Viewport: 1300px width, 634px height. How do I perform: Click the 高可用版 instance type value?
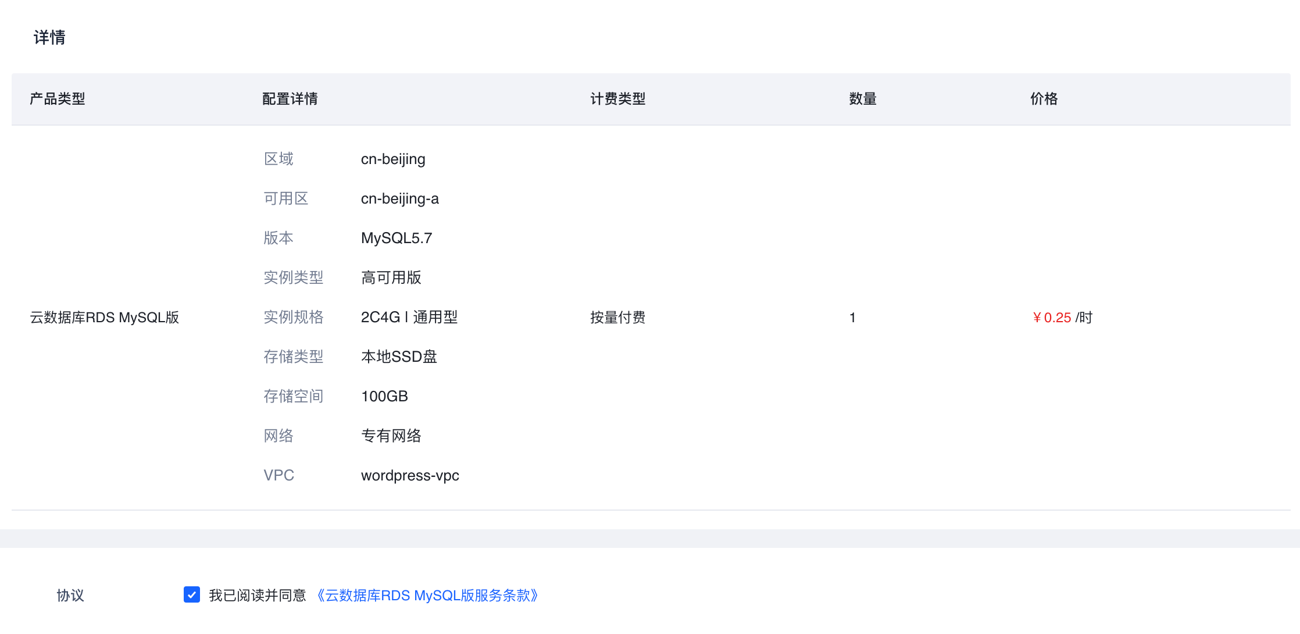click(391, 278)
